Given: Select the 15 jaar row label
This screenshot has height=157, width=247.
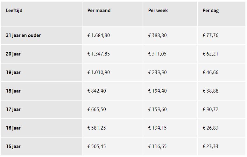Looking at the screenshot, I should (x=13, y=146).
